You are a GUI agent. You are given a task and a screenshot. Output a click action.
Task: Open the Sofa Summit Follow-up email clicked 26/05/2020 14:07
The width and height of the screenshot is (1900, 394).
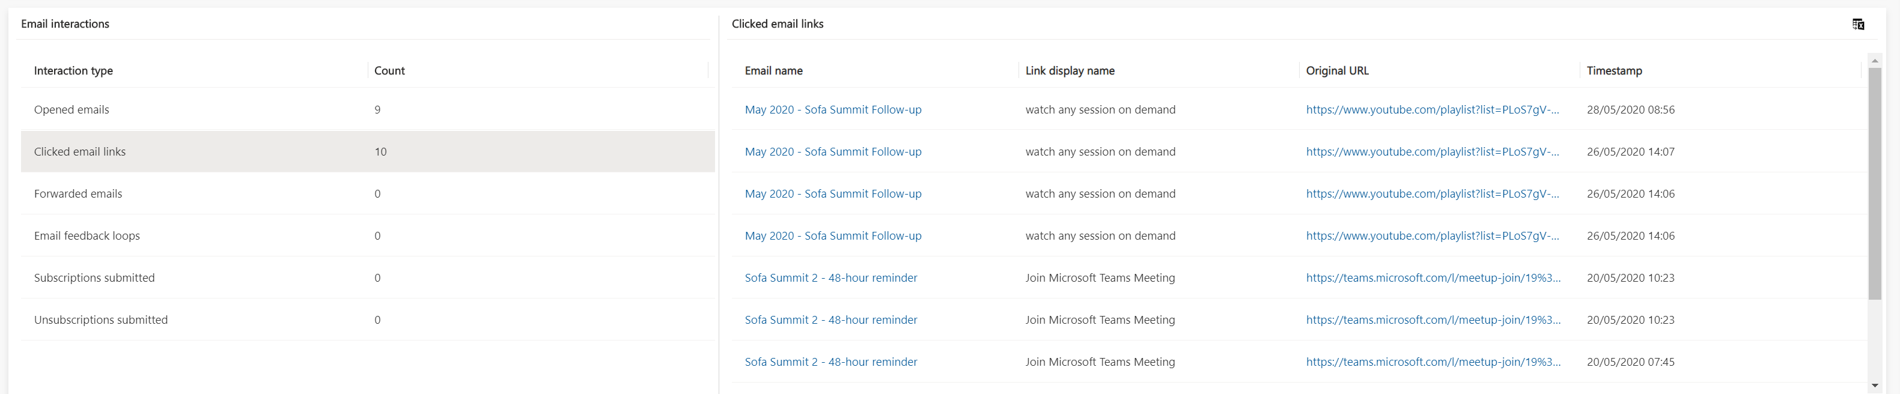(x=833, y=151)
